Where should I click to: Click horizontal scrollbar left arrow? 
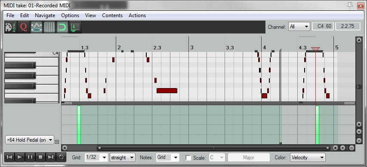pos(65,148)
